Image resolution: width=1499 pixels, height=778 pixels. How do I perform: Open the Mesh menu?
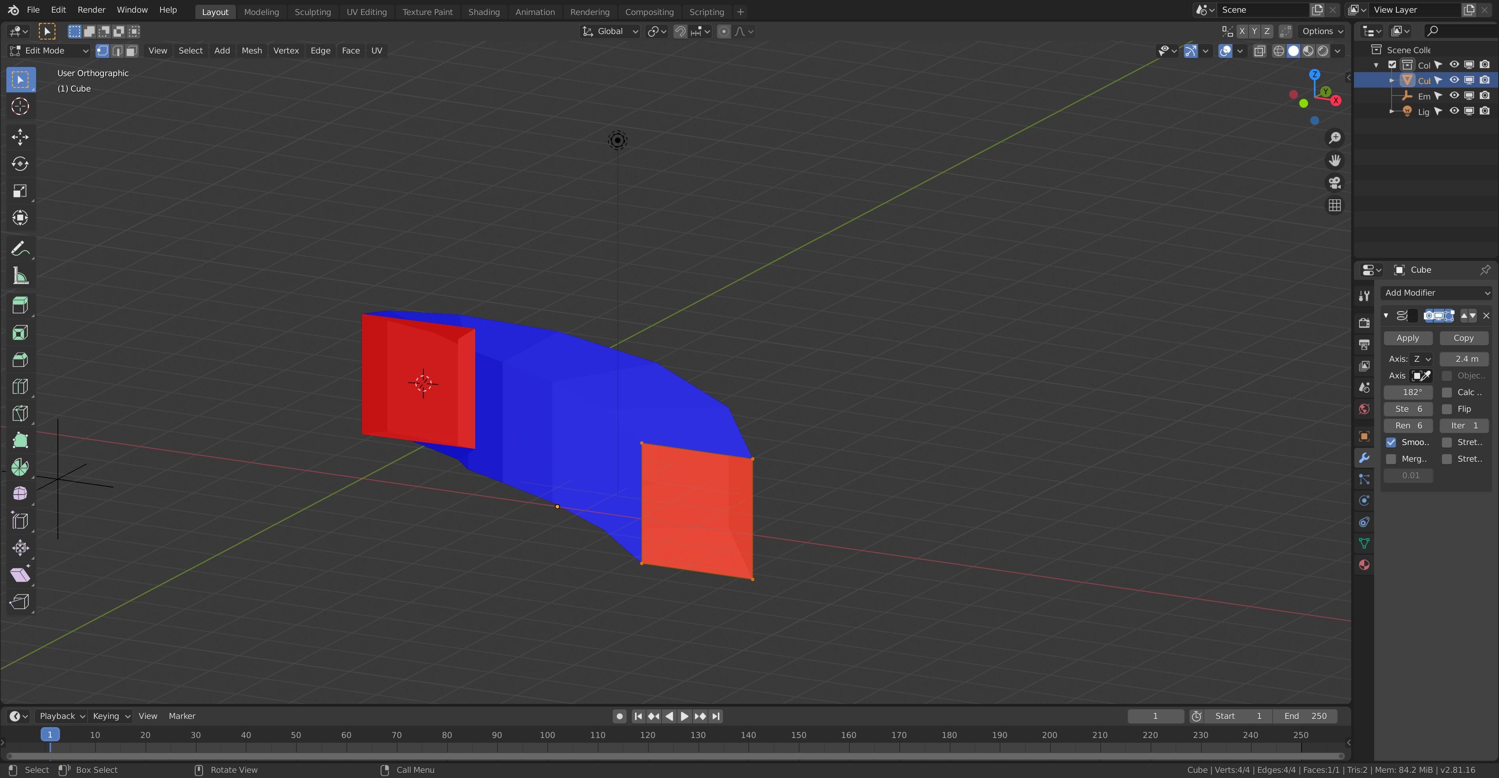pos(251,51)
